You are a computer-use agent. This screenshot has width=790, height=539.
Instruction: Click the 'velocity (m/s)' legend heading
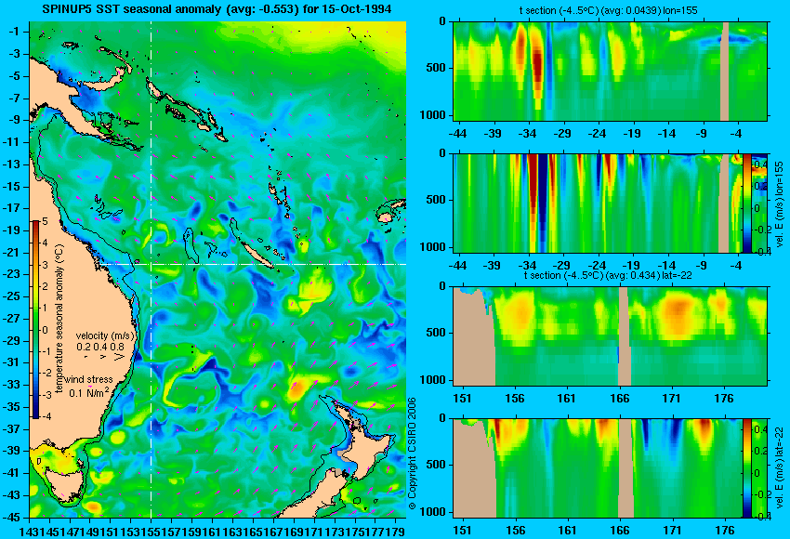point(105,335)
